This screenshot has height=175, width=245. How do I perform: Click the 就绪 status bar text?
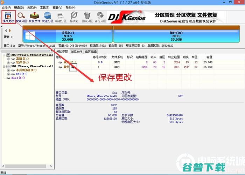click(x=3, y=173)
